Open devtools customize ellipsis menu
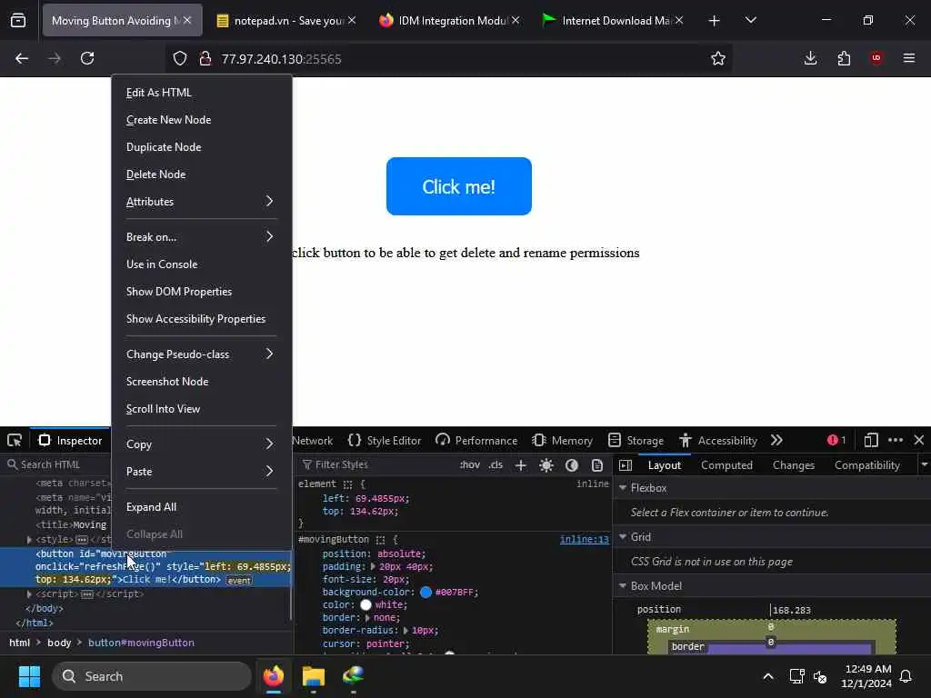The height and width of the screenshot is (698, 931). click(x=896, y=441)
